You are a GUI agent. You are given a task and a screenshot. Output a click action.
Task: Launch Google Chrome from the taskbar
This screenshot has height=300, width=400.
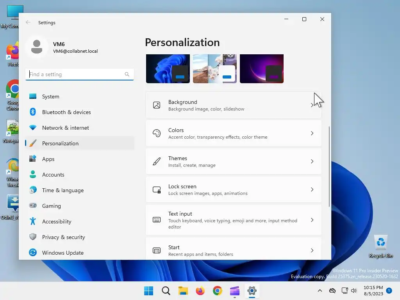coord(217,291)
